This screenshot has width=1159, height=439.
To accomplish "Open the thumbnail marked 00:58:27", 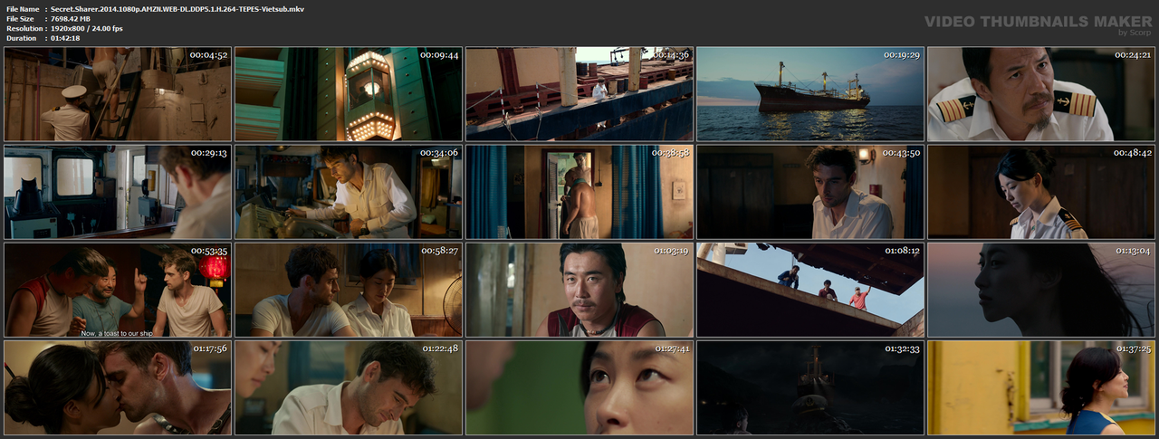I will pos(349,290).
